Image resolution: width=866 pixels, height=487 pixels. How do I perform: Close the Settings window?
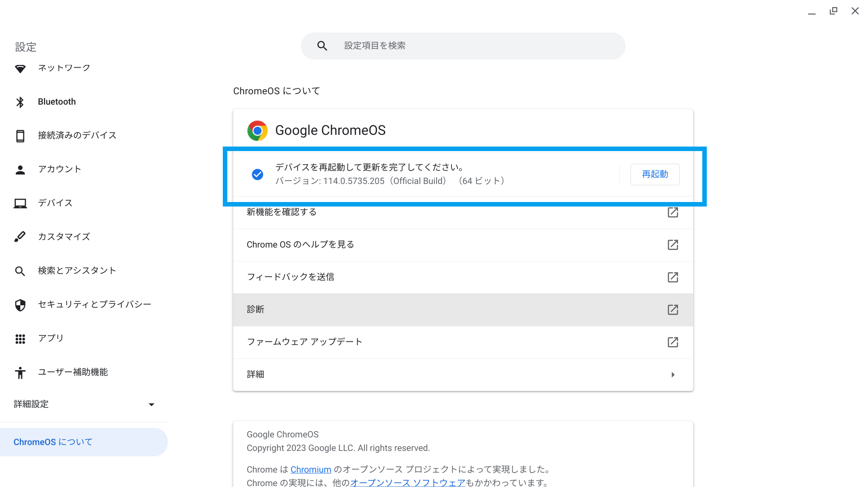pyautogui.click(x=855, y=11)
